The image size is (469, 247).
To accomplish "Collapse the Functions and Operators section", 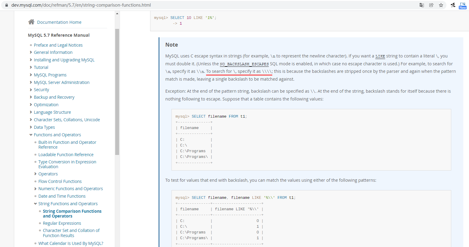I will point(31,135).
